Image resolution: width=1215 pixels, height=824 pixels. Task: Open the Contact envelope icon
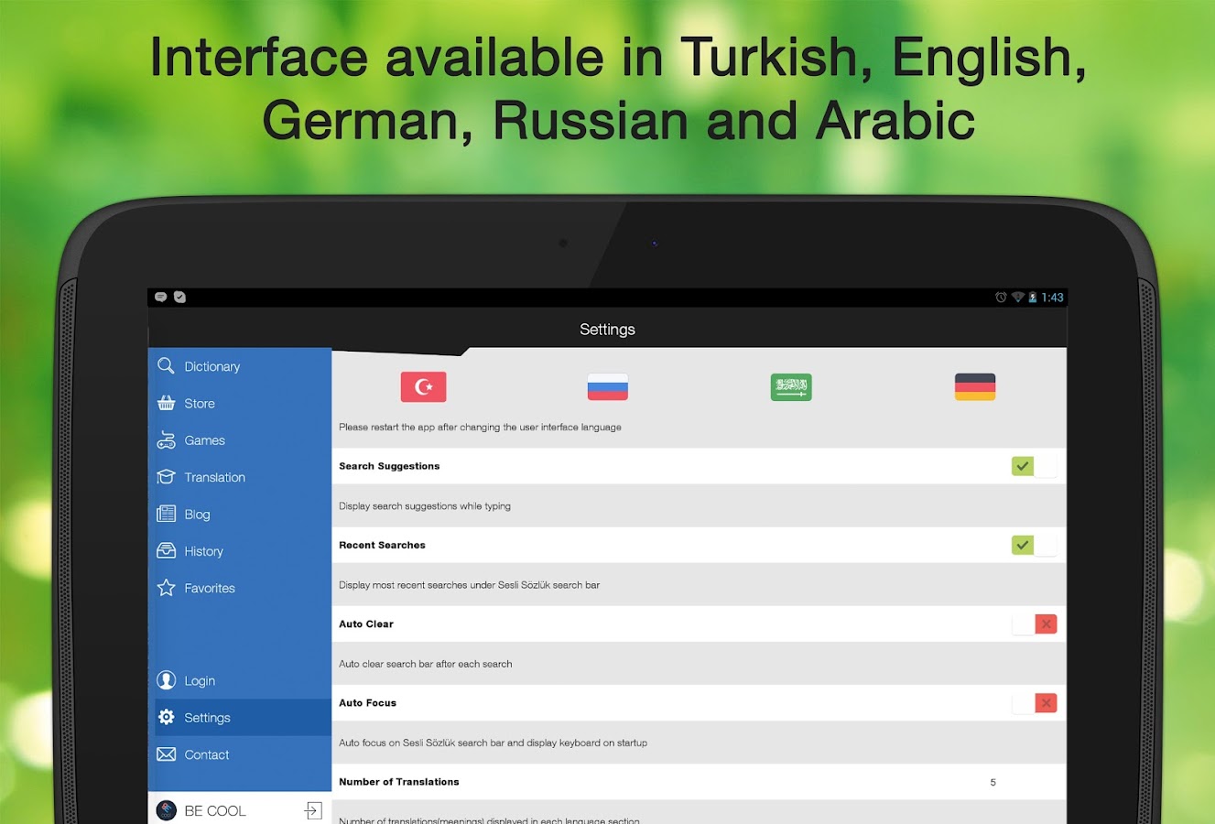click(166, 754)
